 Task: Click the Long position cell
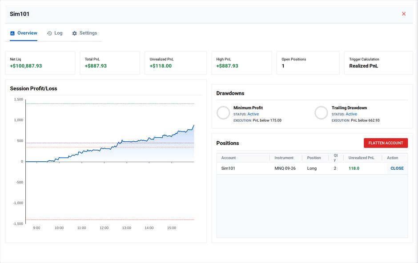click(312, 168)
